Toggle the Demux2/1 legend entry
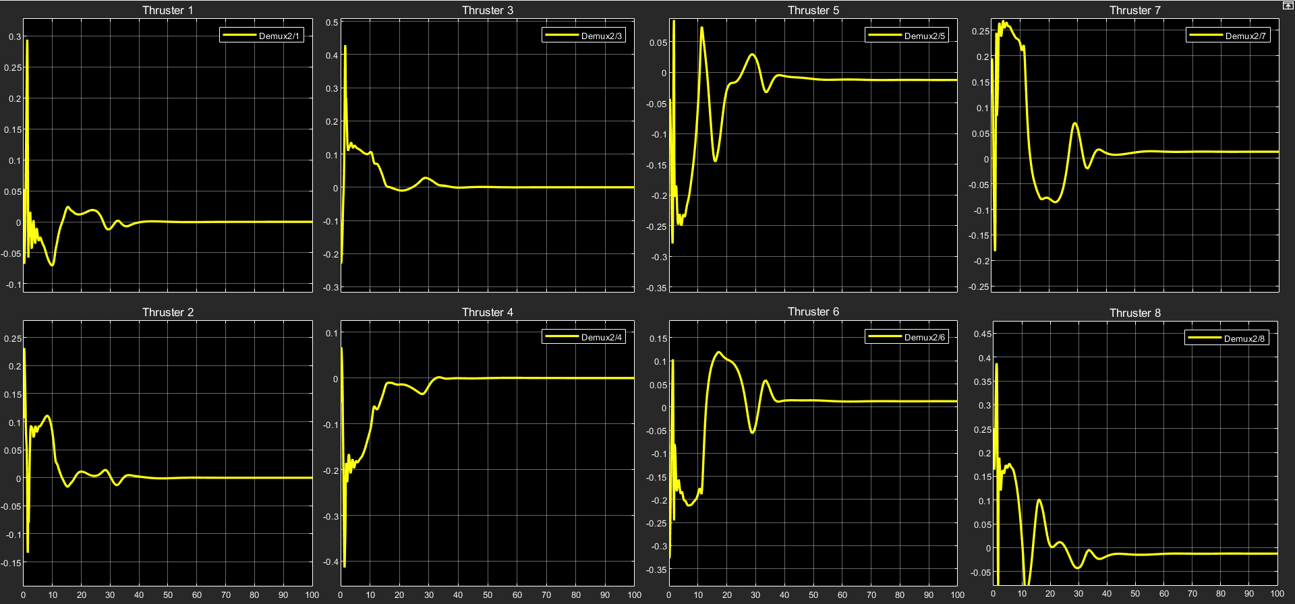The image size is (1295, 604). [x=279, y=36]
